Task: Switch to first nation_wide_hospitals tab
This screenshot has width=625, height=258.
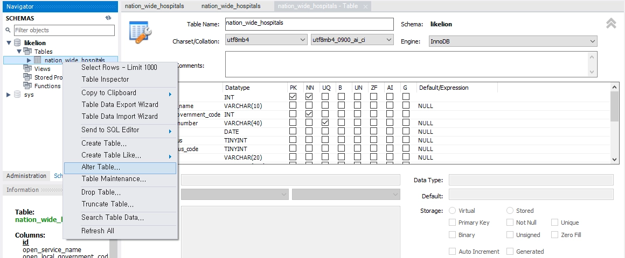Action: pos(155,6)
